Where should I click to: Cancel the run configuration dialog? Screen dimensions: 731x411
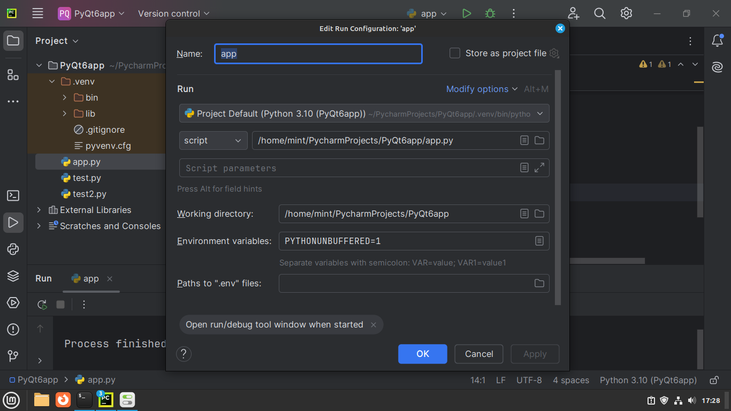[x=479, y=354]
